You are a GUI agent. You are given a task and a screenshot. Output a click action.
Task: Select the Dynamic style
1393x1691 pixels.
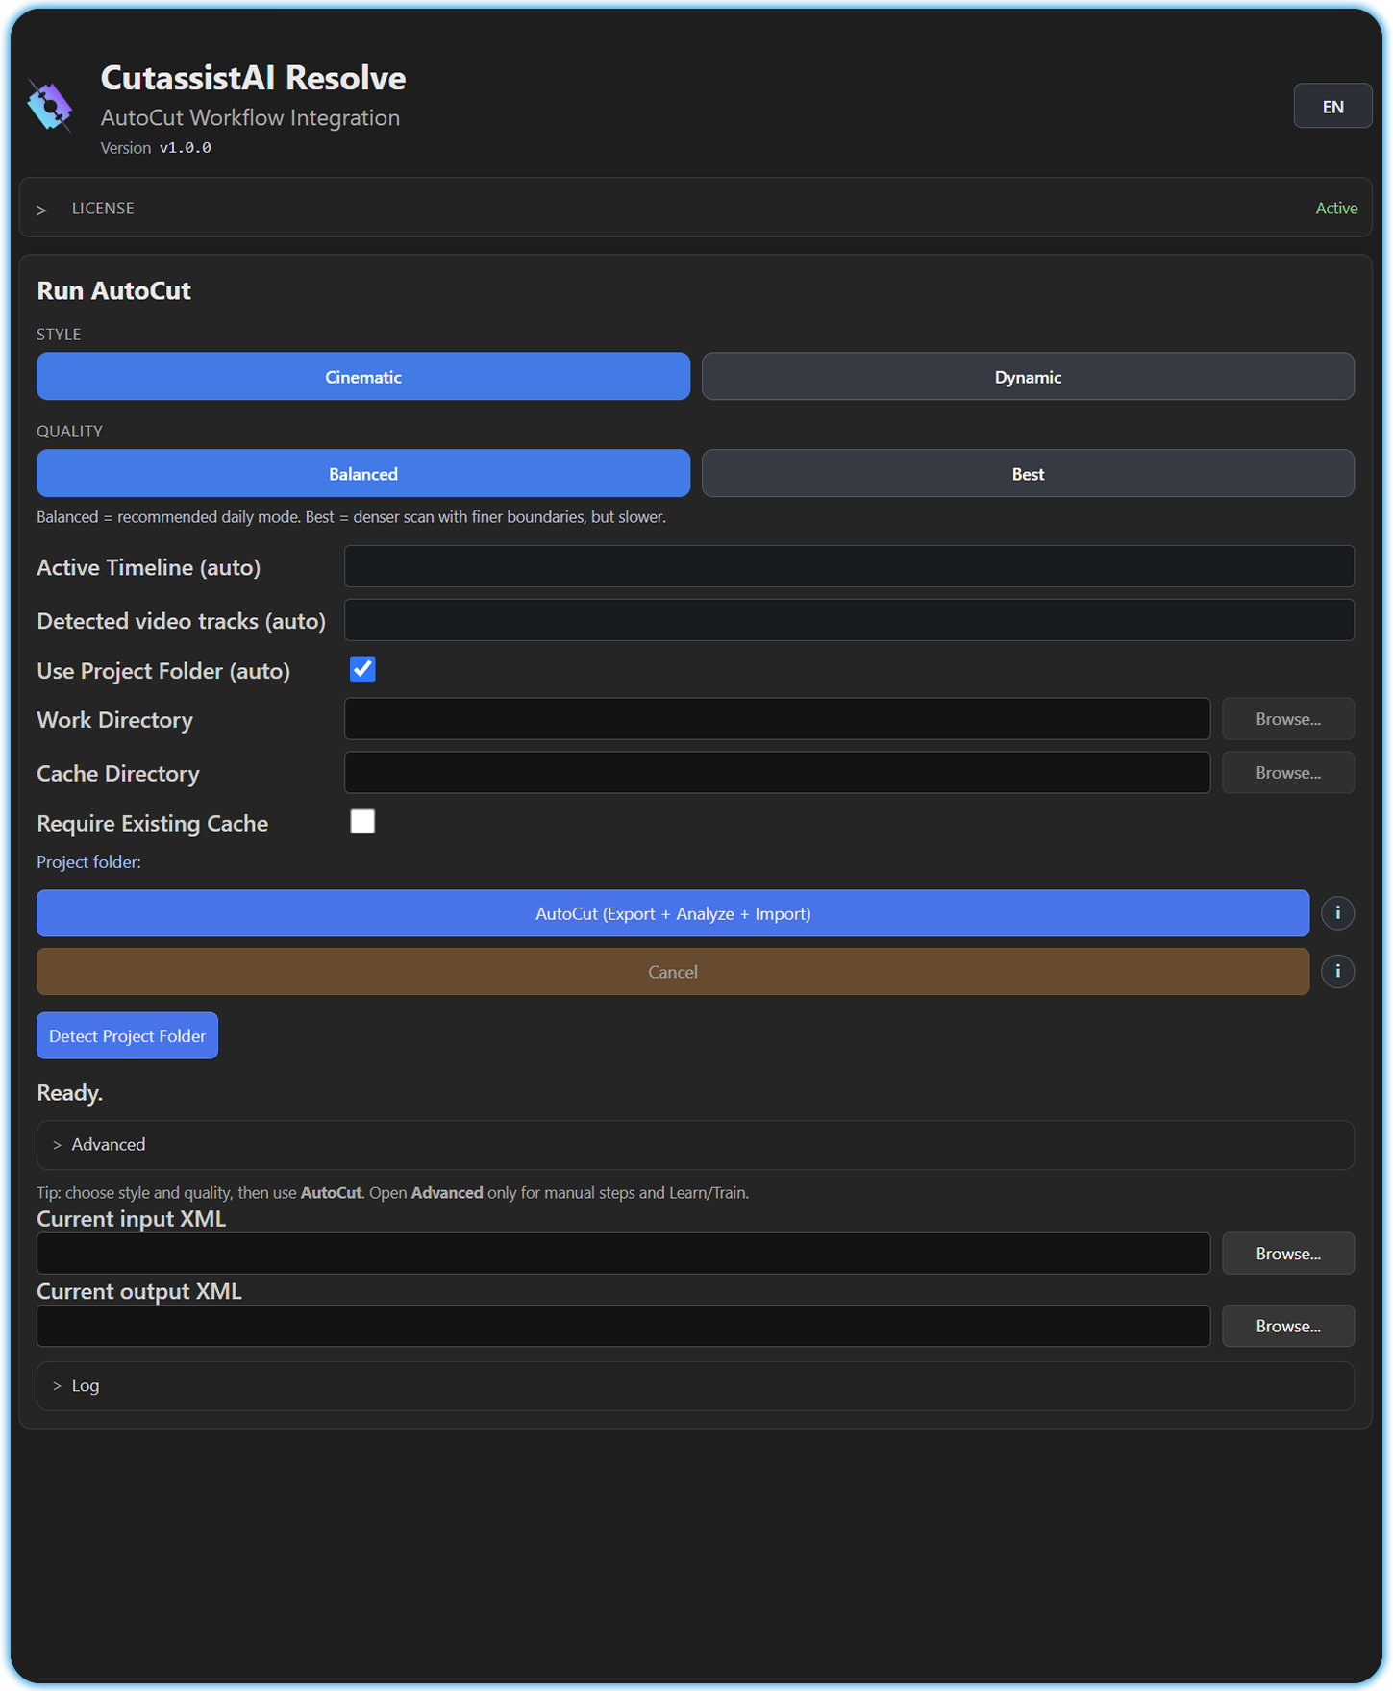[x=1028, y=377]
